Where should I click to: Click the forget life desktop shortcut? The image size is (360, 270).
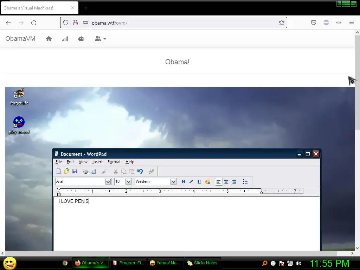pos(19,97)
